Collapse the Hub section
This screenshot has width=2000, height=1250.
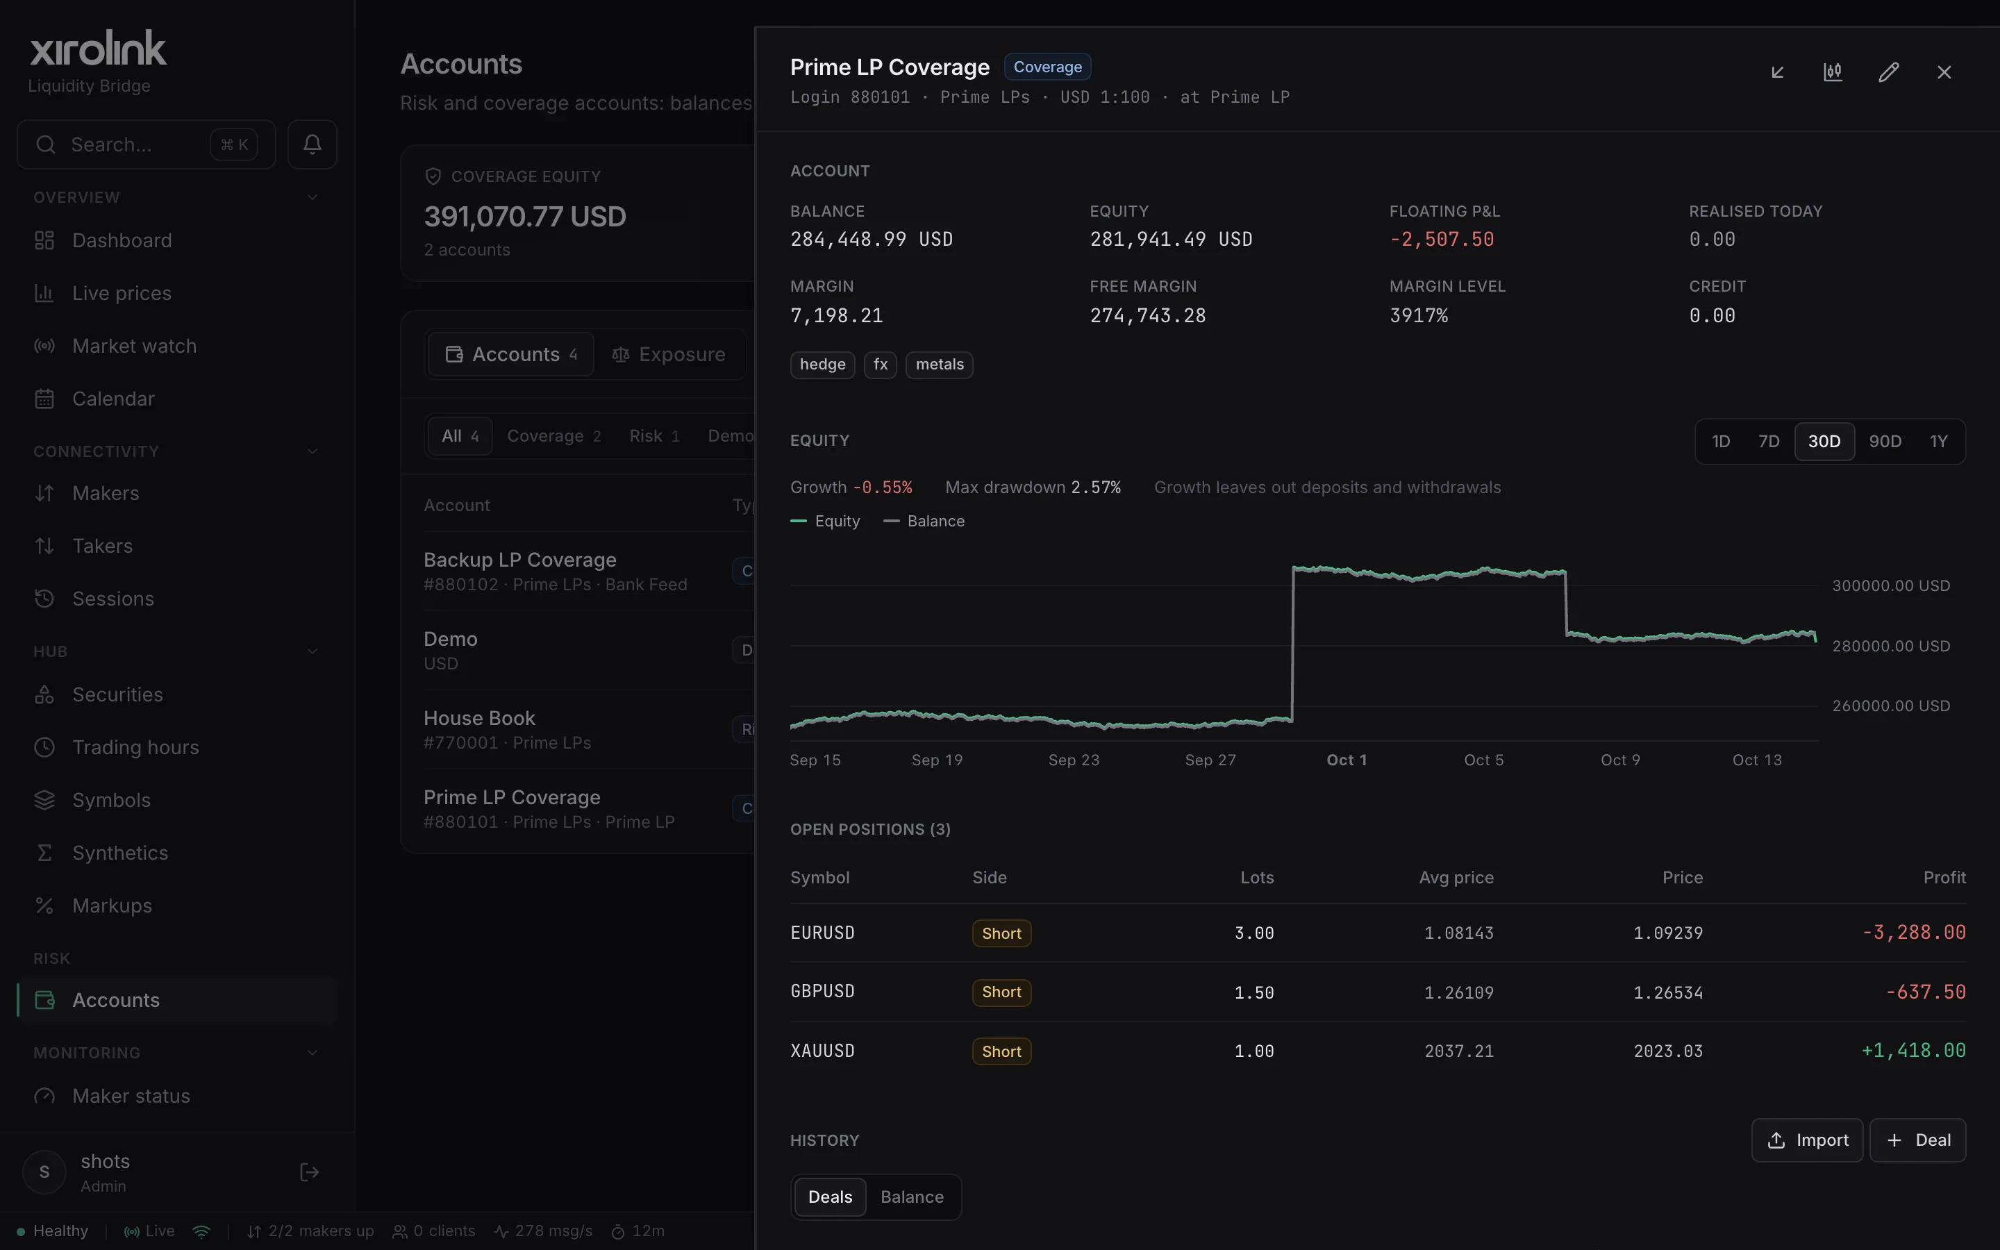312,651
